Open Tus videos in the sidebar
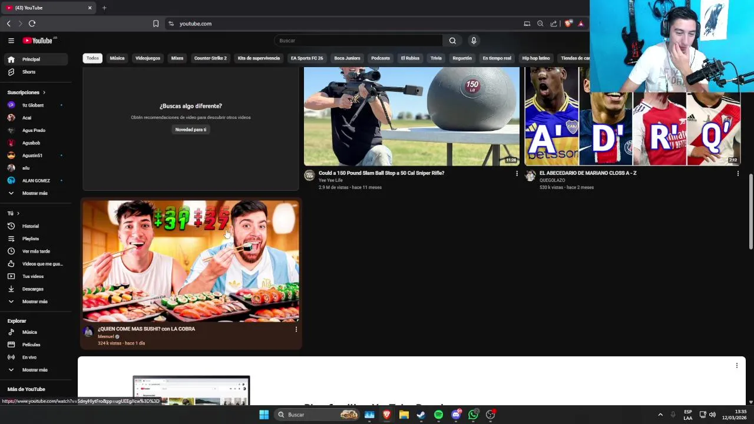The image size is (754, 424). [35, 276]
